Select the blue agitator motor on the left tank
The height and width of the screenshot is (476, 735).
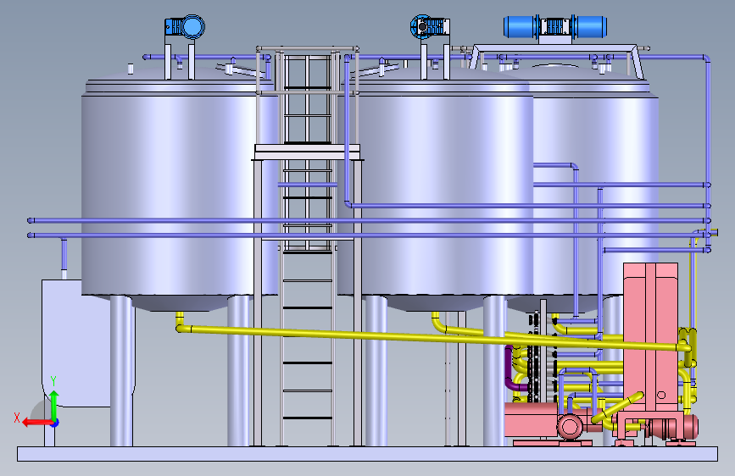(x=185, y=26)
